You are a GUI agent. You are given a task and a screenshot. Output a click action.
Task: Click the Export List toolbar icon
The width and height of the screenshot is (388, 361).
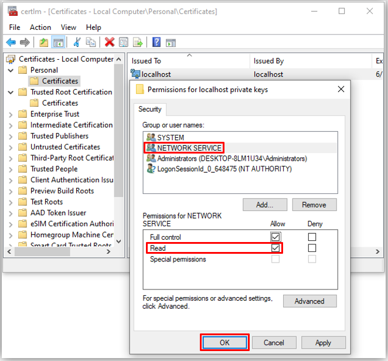tap(138, 42)
